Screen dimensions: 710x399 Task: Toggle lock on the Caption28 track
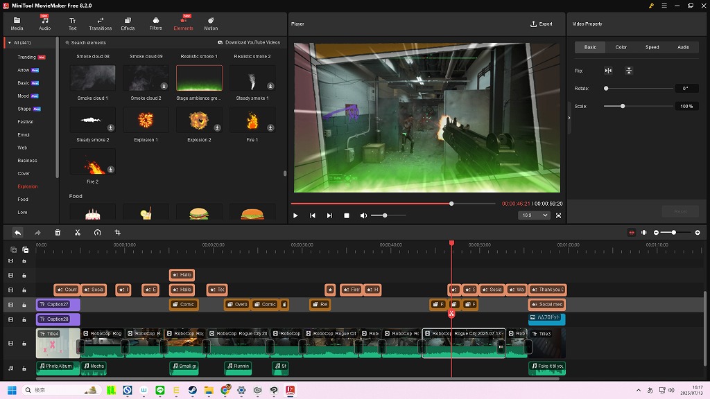(x=24, y=320)
